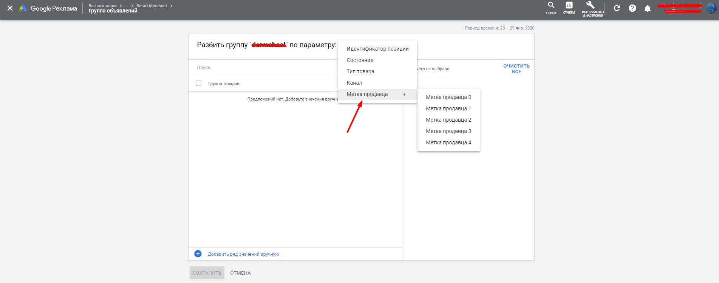This screenshot has height=283, width=719.
Task: Open the Reports (Отчеты) icon
Action: click(x=569, y=6)
